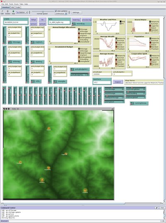Image resolution: width=166 pixels, height=223 pixels.
Task: Click the Weather and Price plot
Action: (x=109, y=27)
